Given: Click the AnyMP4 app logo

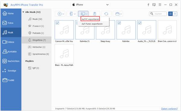Looking at the screenshot, I should click(x=6, y=5).
